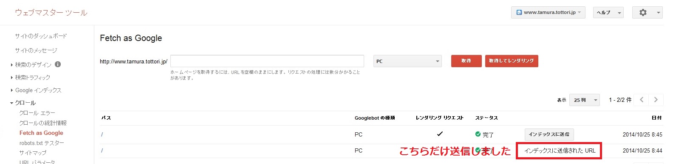Open サイトのダッシュボード in the sidebar
Viewport: 673px width, 164px height.
click(41, 36)
